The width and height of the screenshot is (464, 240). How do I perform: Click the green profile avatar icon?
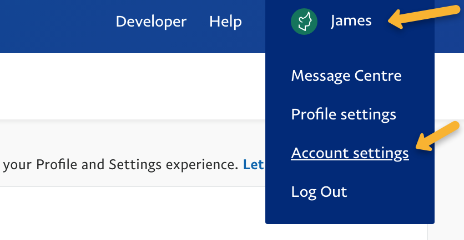tap(304, 22)
